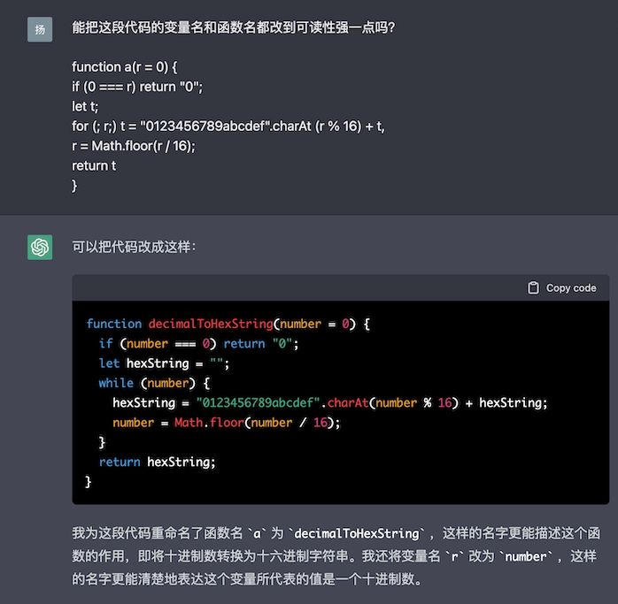This screenshot has width=618, height=604.
Task: Click the 'let hexString' declaration line
Action: (163, 363)
